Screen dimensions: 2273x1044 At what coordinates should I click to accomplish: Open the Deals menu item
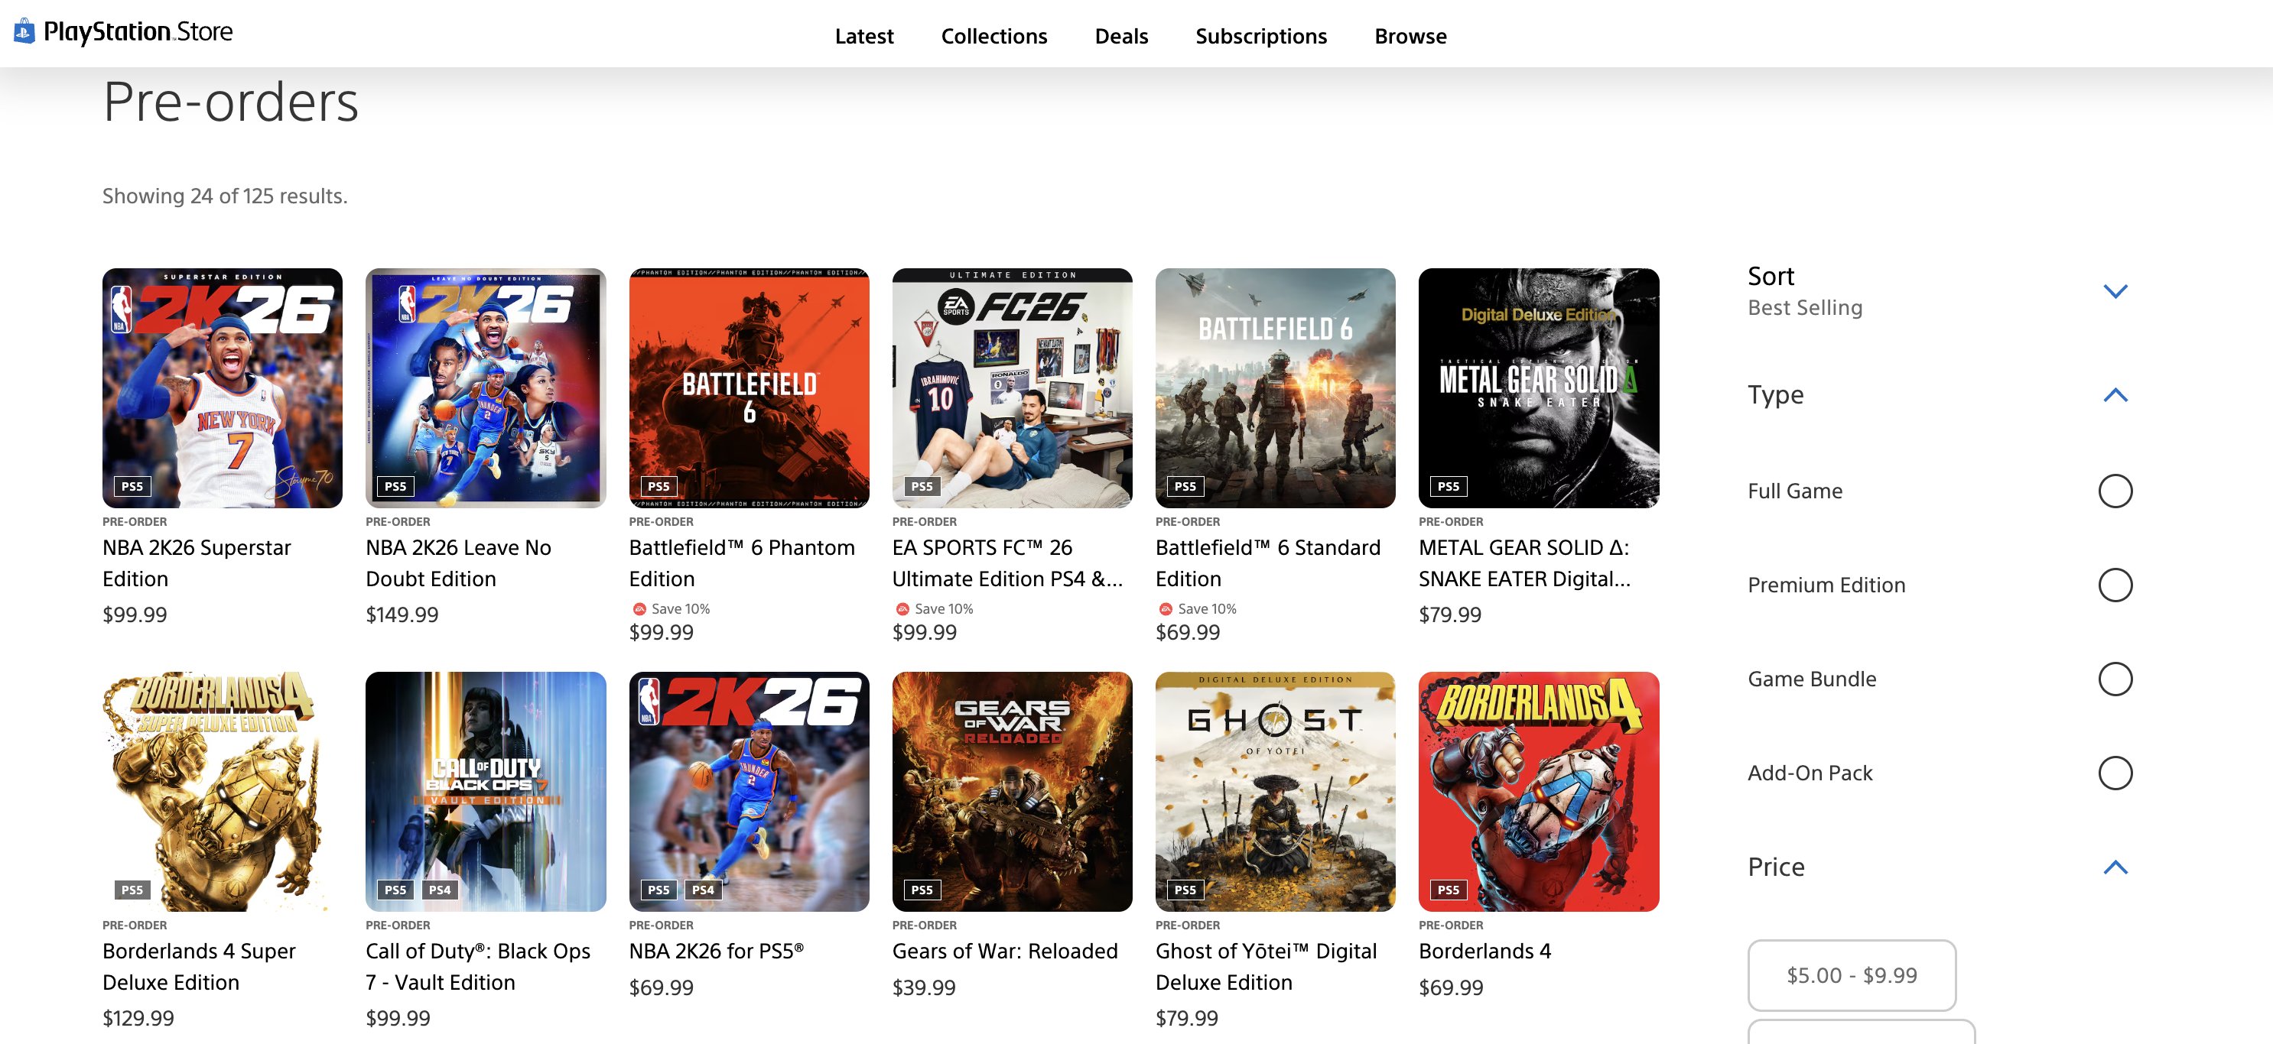(1120, 36)
